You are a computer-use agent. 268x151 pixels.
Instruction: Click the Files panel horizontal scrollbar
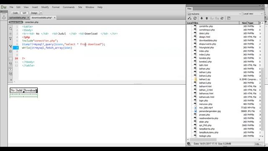tap(203, 140)
